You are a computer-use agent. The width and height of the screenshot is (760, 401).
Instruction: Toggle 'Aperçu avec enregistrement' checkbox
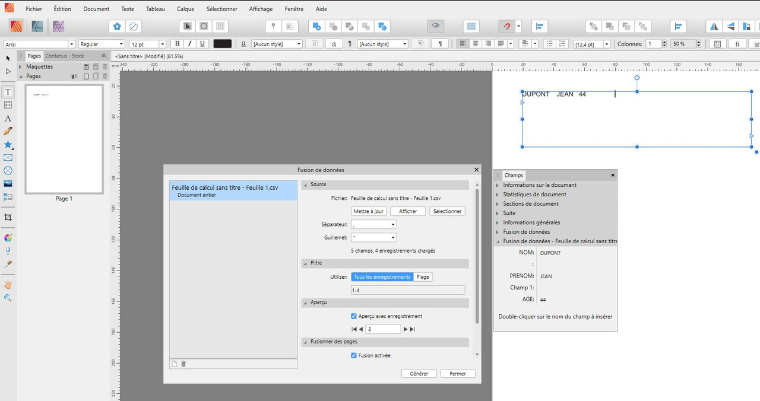(354, 316)
